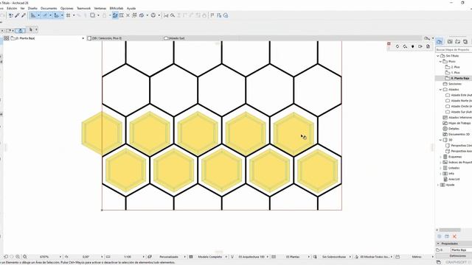Open the BIMcollab menu
The height and width of the screenshot is (265, 472).
(117, 8)
